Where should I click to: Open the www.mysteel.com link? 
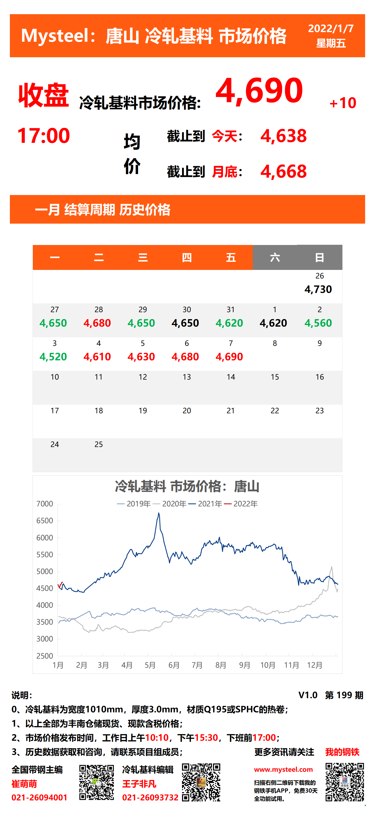coord(283,769)
